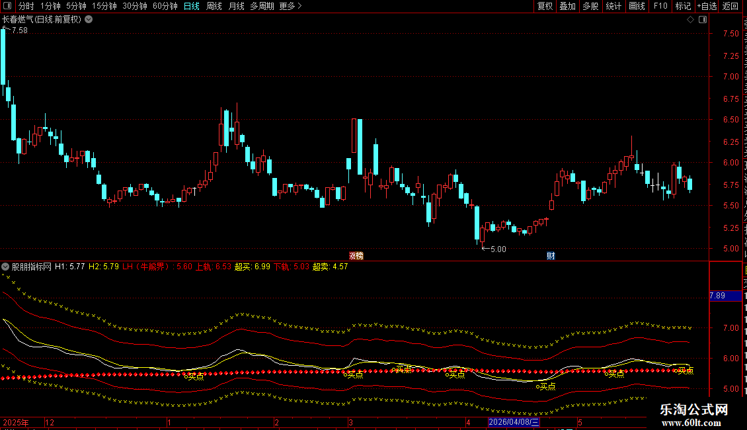Click the 长春燃气(日线.前复权) title text

pyautogui.click(x=42, y=20)
